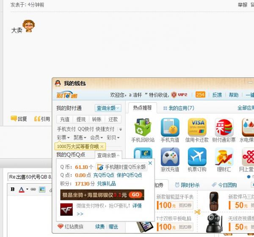Open the 财付通彩票 lottery icon

[x=224, y=128]
